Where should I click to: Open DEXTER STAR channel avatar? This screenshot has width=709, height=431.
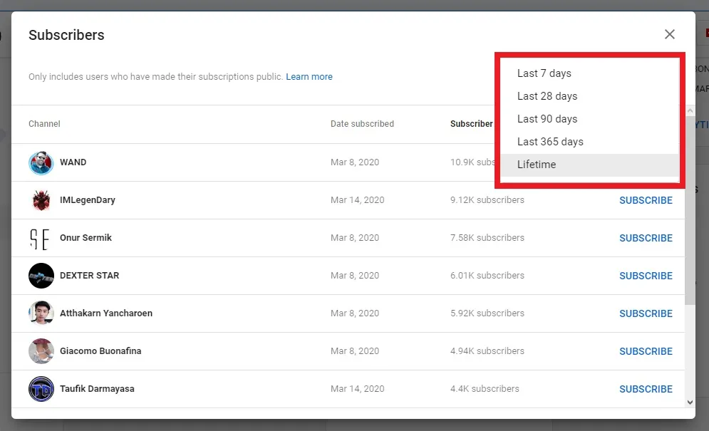coord(41,276)
